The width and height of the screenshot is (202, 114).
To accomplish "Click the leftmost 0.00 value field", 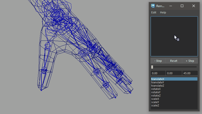I will pyautogui.click(x=158, y=73).
